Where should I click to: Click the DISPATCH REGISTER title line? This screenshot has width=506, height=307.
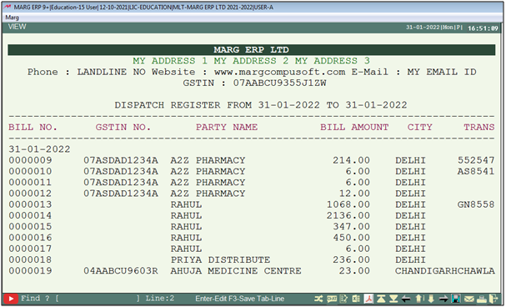pyautogui.click(x=261, y=105)
